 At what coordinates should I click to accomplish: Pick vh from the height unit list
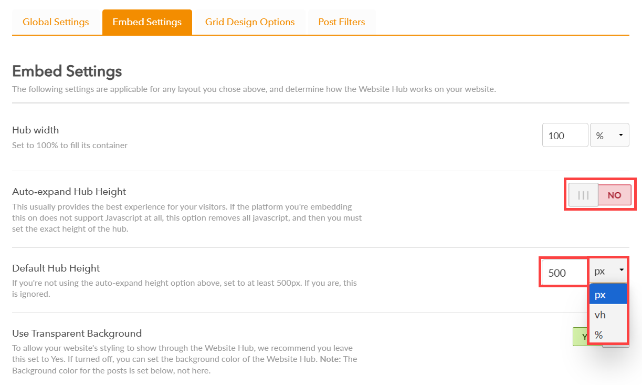coord(608,315)
